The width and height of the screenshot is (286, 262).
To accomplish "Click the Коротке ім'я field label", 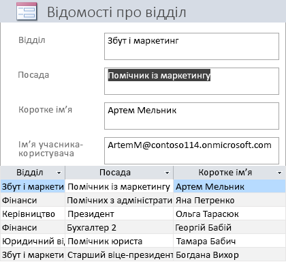I will 45,110.
